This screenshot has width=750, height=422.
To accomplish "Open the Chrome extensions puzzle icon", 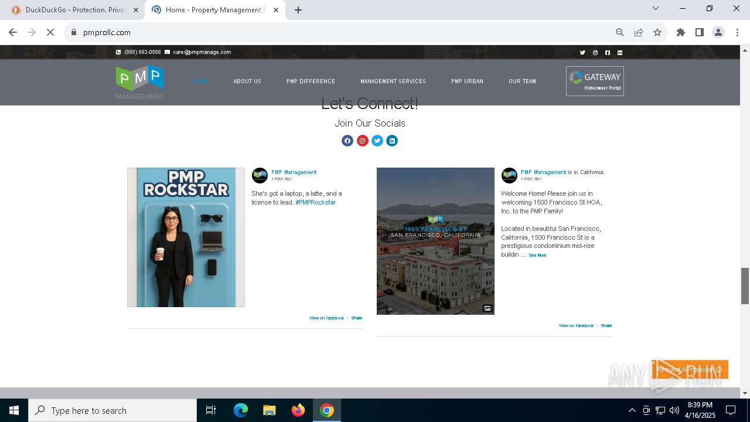I will click(x=681, y=32).
